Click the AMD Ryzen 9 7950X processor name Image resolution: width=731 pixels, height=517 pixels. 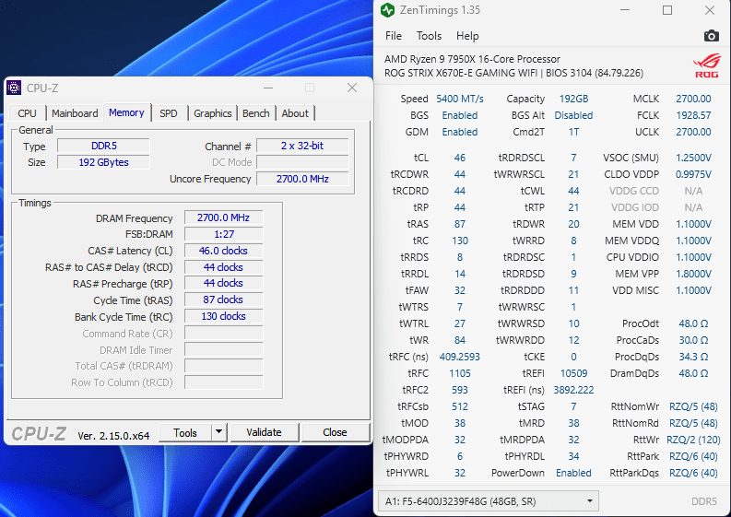[x=472, y=59]
